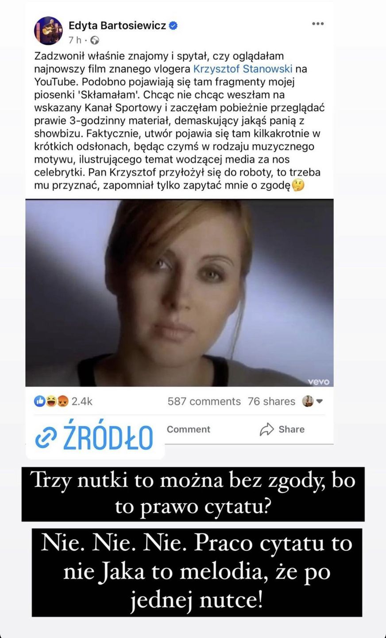
Task: View the 76 shares list
Action: [x=271, y=401]
